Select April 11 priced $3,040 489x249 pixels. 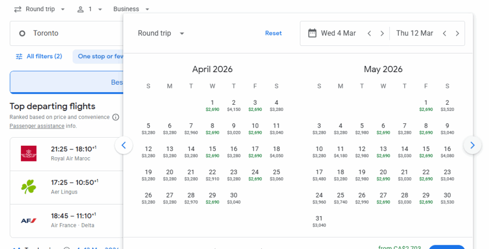tap(276, 129)
